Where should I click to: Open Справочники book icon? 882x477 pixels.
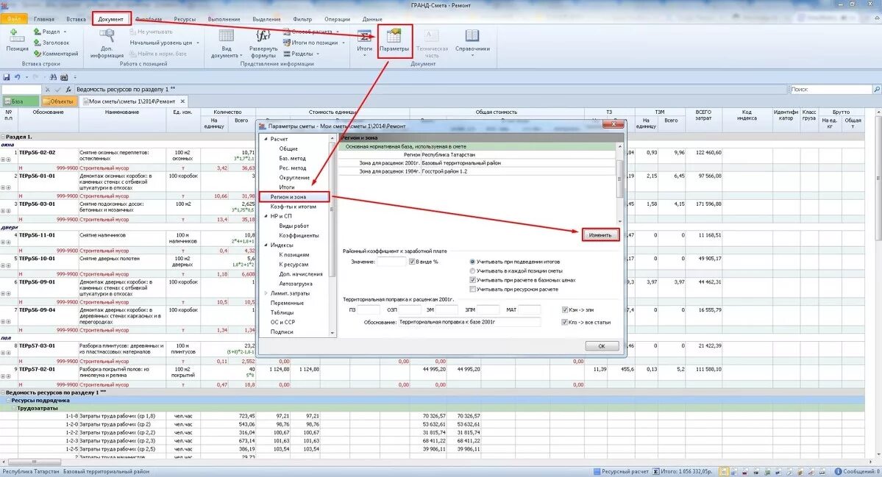coord(472,36)
